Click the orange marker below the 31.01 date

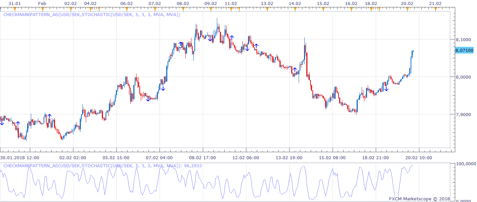[x=14, y=9]
